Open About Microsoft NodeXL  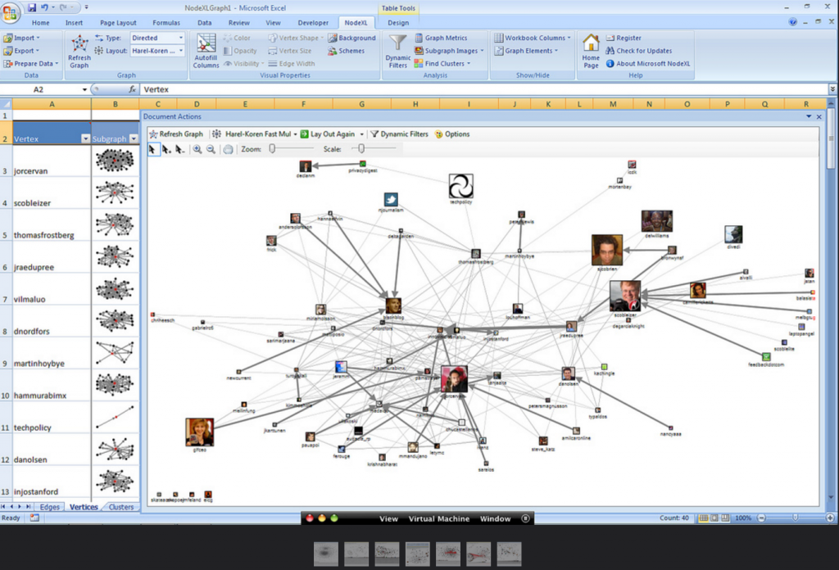click(648, 64)
